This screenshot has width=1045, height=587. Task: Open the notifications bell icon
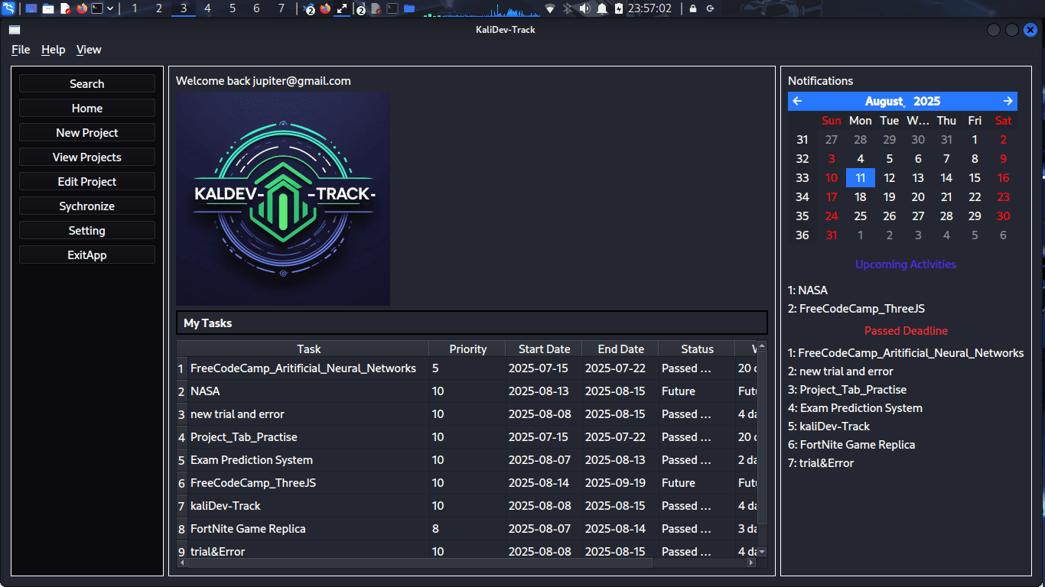pos(602,8)
